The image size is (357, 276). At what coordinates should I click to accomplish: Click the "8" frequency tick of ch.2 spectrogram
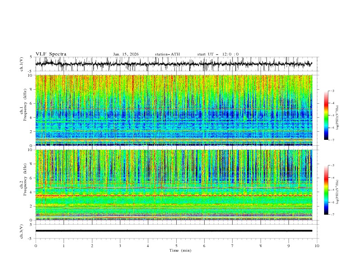[x=32, y=164]
